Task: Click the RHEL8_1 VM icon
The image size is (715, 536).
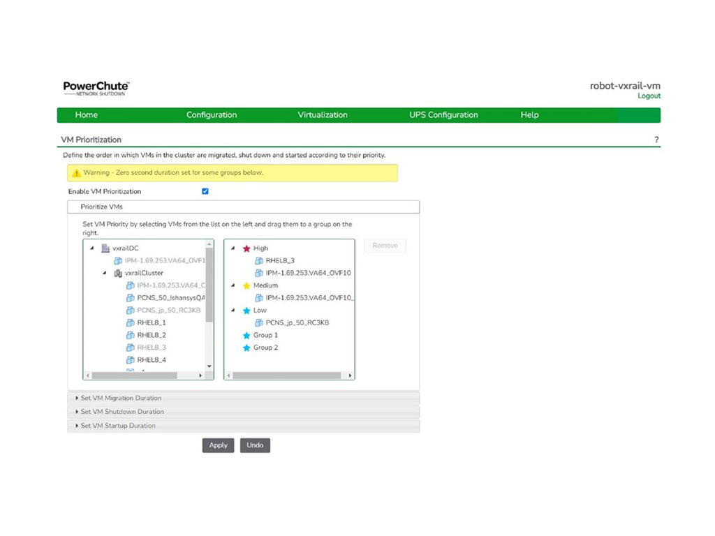Action: click(x=130, y=323)
